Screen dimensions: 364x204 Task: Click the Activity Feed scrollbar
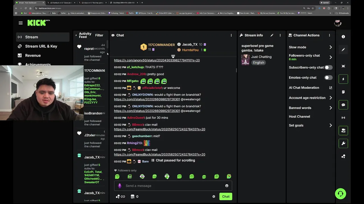coord(107,44)
